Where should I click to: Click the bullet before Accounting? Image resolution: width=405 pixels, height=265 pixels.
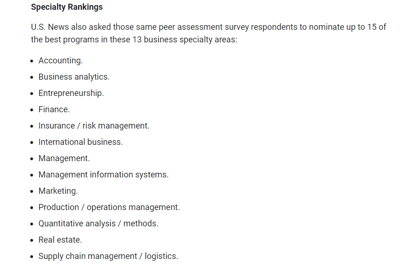click(x=32, y=61)
